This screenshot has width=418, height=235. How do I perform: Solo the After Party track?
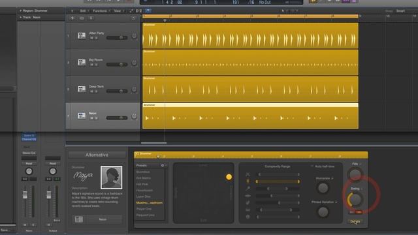(x=96, y=38)
